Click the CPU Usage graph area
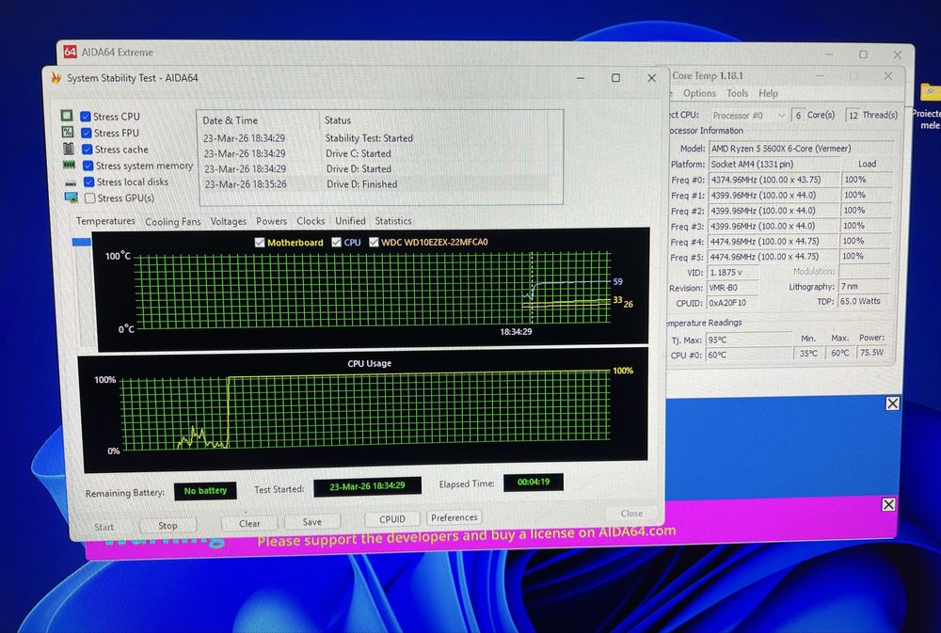 (x=365, y=410)
